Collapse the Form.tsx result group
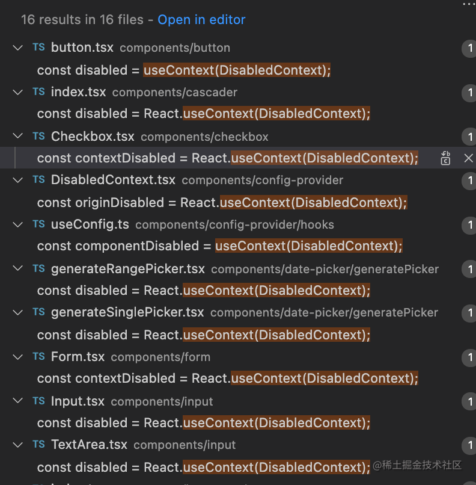The height and width of the screenshot is (485, 476). 17,357
